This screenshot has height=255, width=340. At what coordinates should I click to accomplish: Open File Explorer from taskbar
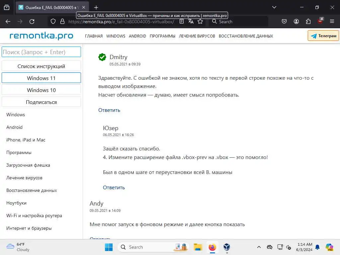pyautogui.click(x=198, y=247)
